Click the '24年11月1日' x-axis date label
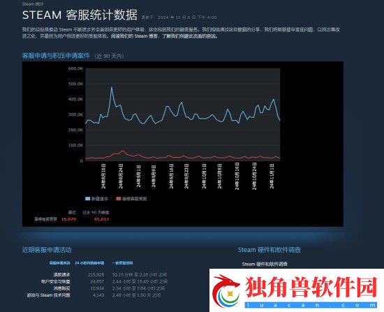The image size is (384, 312). pyautogui.click(x=272, y=176)
